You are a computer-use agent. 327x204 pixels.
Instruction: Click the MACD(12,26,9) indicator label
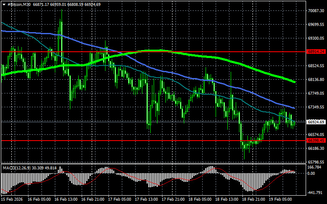pos(16,168)
